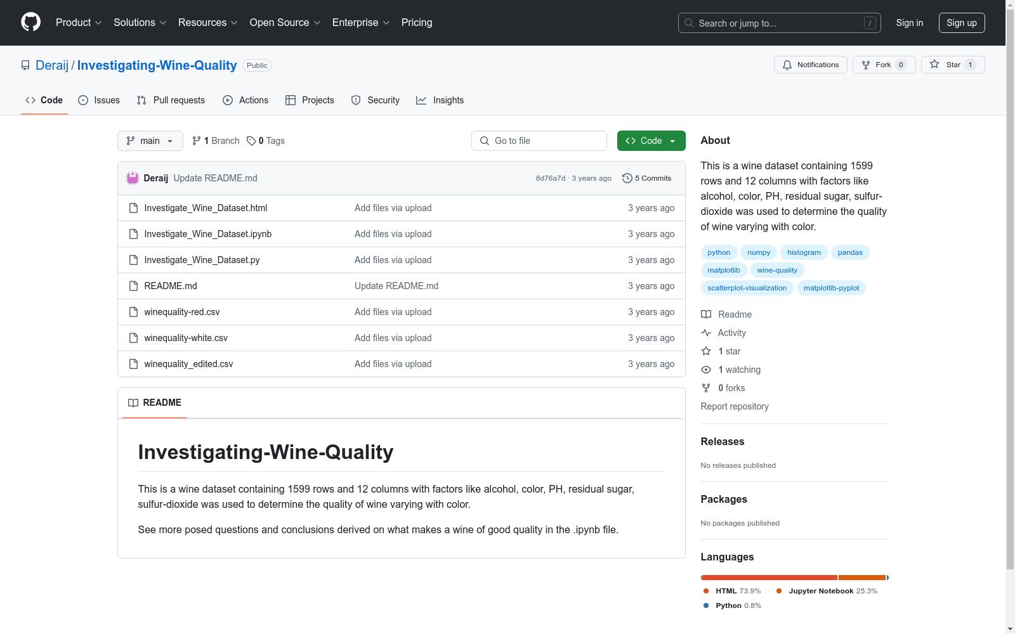The height and width of the screenshot is (634, 1015).
Task: Expand the Open Source menu
Action: (x=285, y=23)
